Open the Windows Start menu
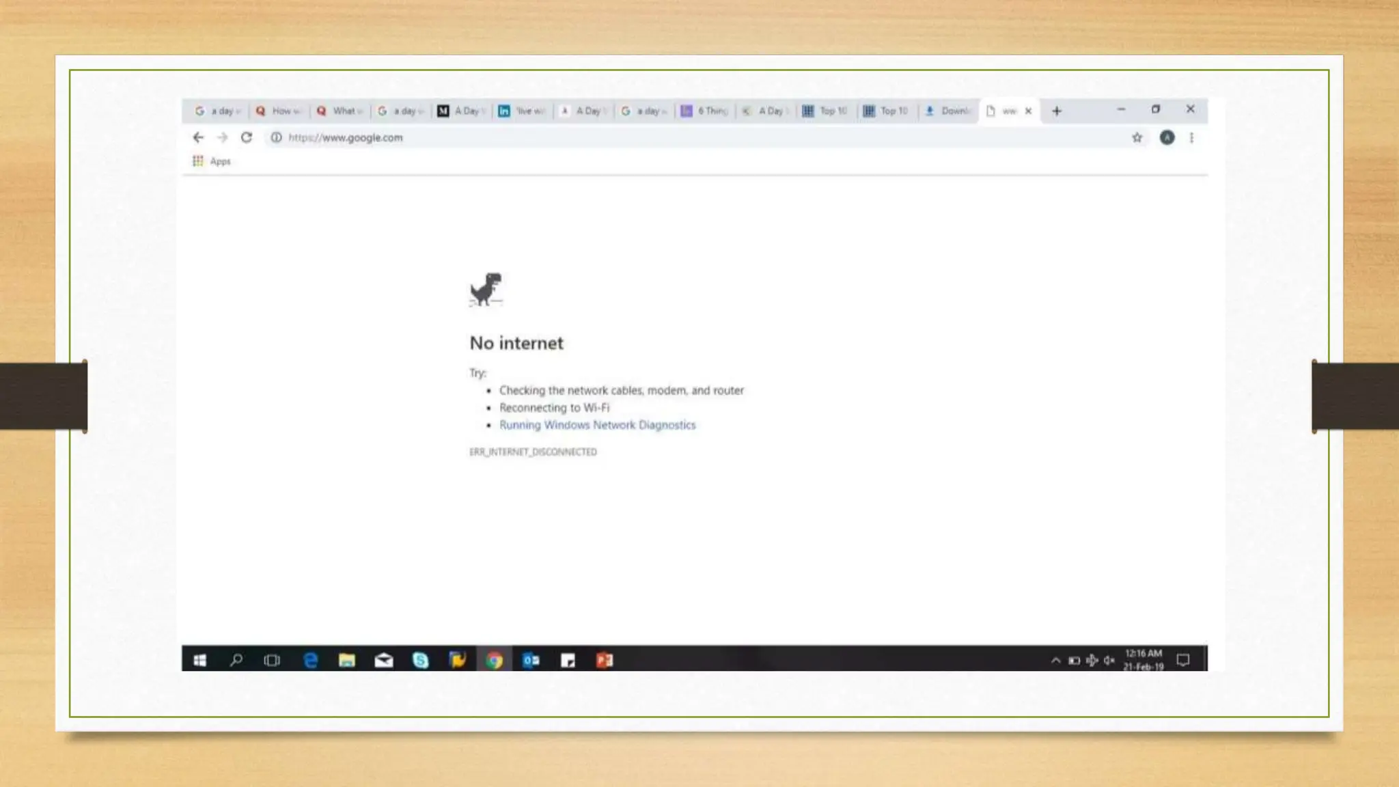Image resolution: width=1399 pixels, height=787 pixels. [199, 660]
